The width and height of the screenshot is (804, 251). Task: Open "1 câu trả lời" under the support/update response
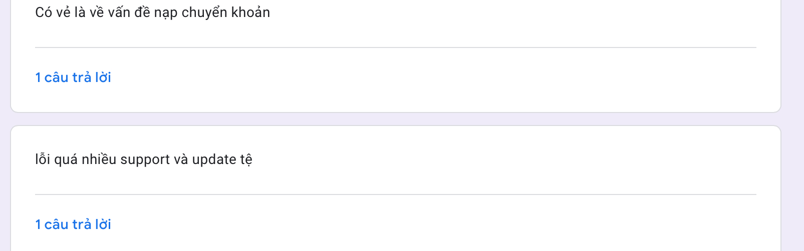tap(73, 224)
